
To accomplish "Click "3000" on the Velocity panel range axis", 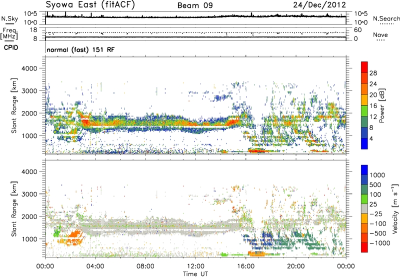I will click(x=29, y=194).
